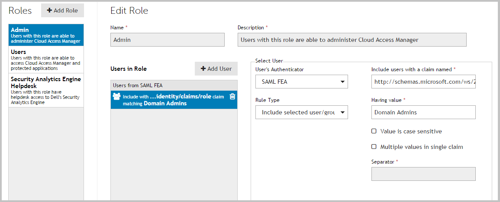Click the role Name input field
Viewport: 500px width, 202px height.
[168, 40]
